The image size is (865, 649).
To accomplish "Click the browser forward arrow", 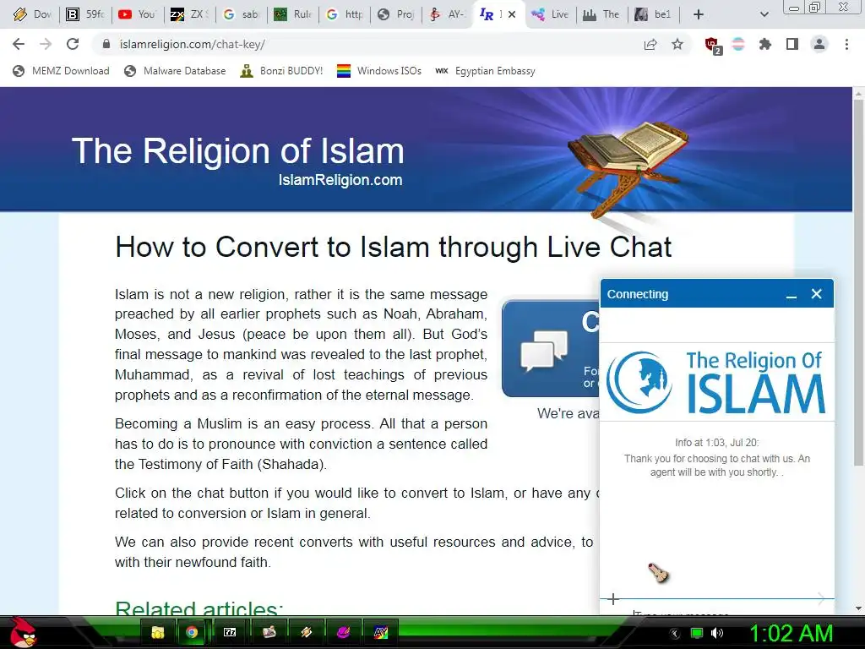I will tap(46, 44).
